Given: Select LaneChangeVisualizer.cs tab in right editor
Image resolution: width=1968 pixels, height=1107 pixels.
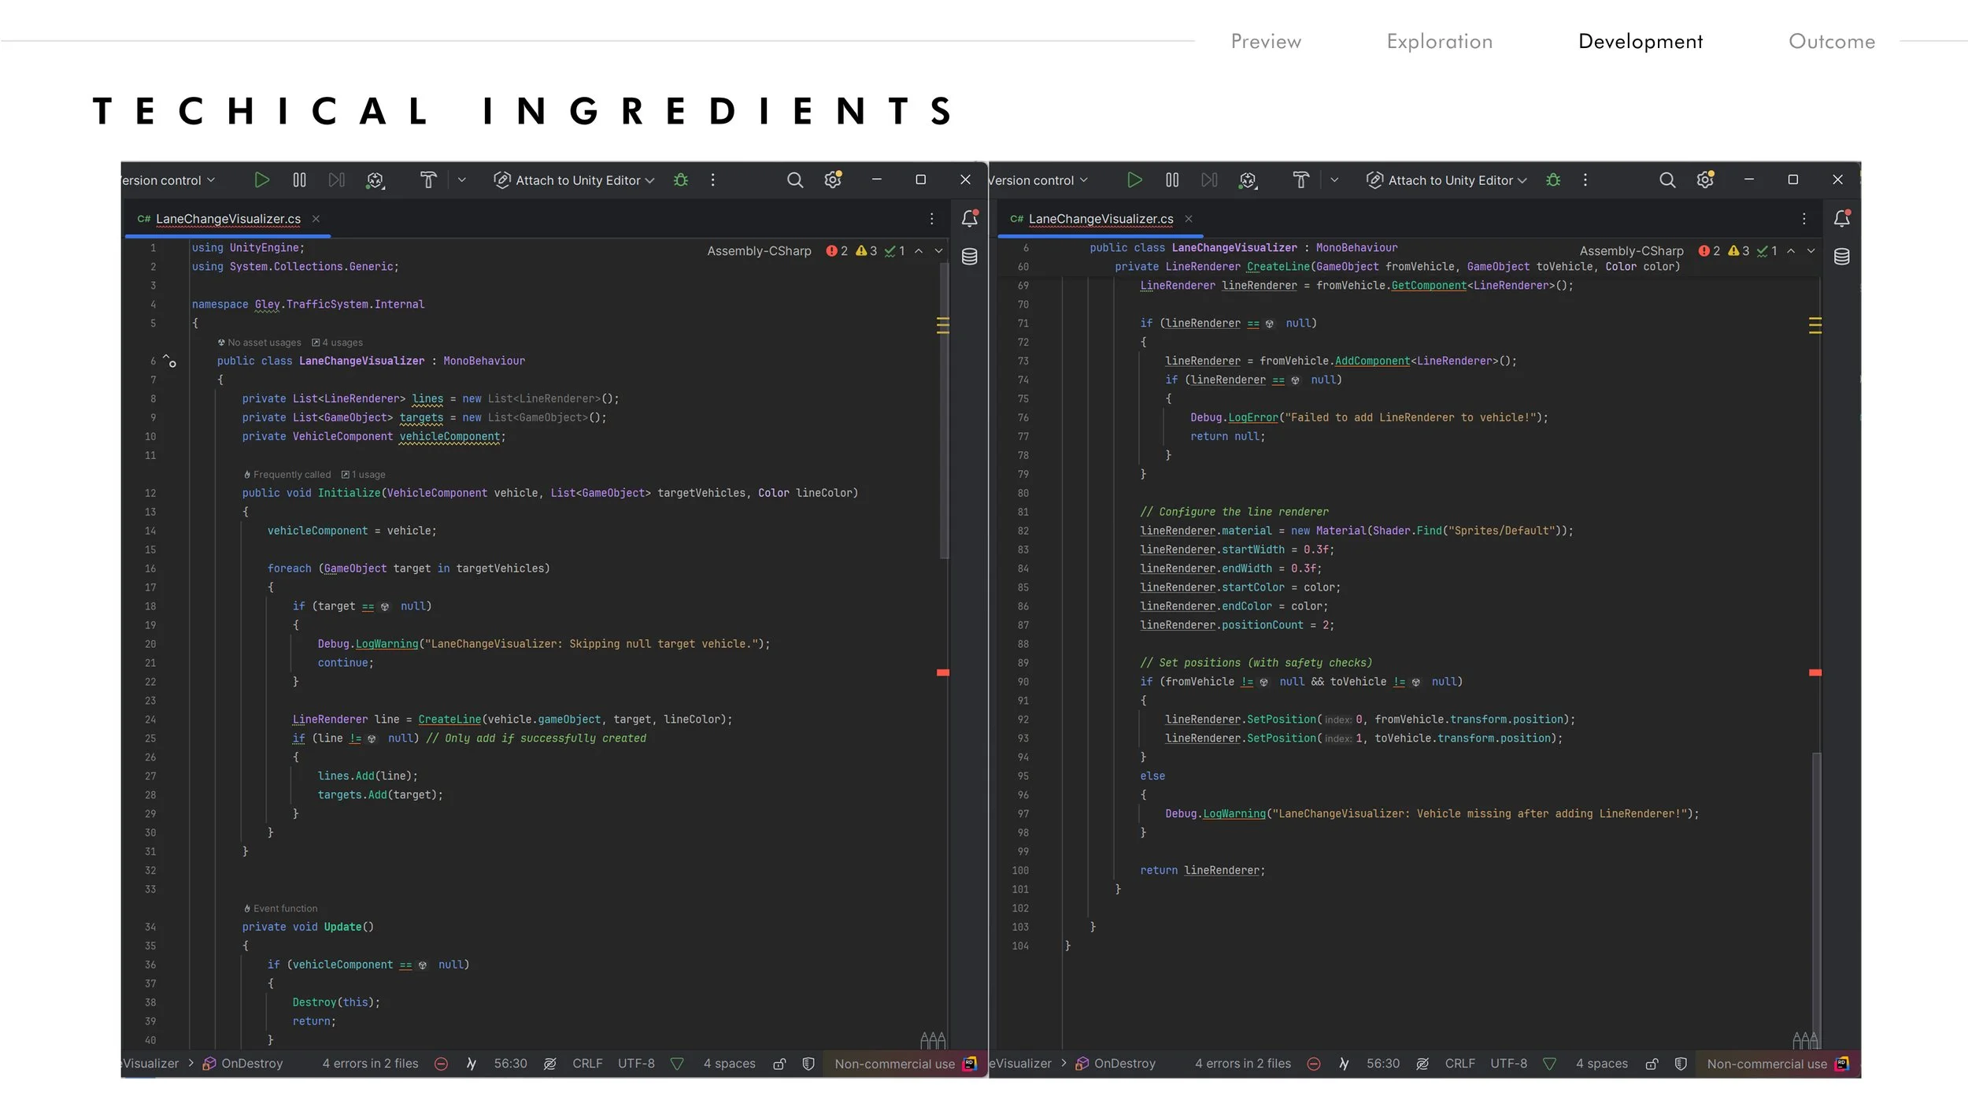Looking at the screenshot, I should coord(1100,219).
